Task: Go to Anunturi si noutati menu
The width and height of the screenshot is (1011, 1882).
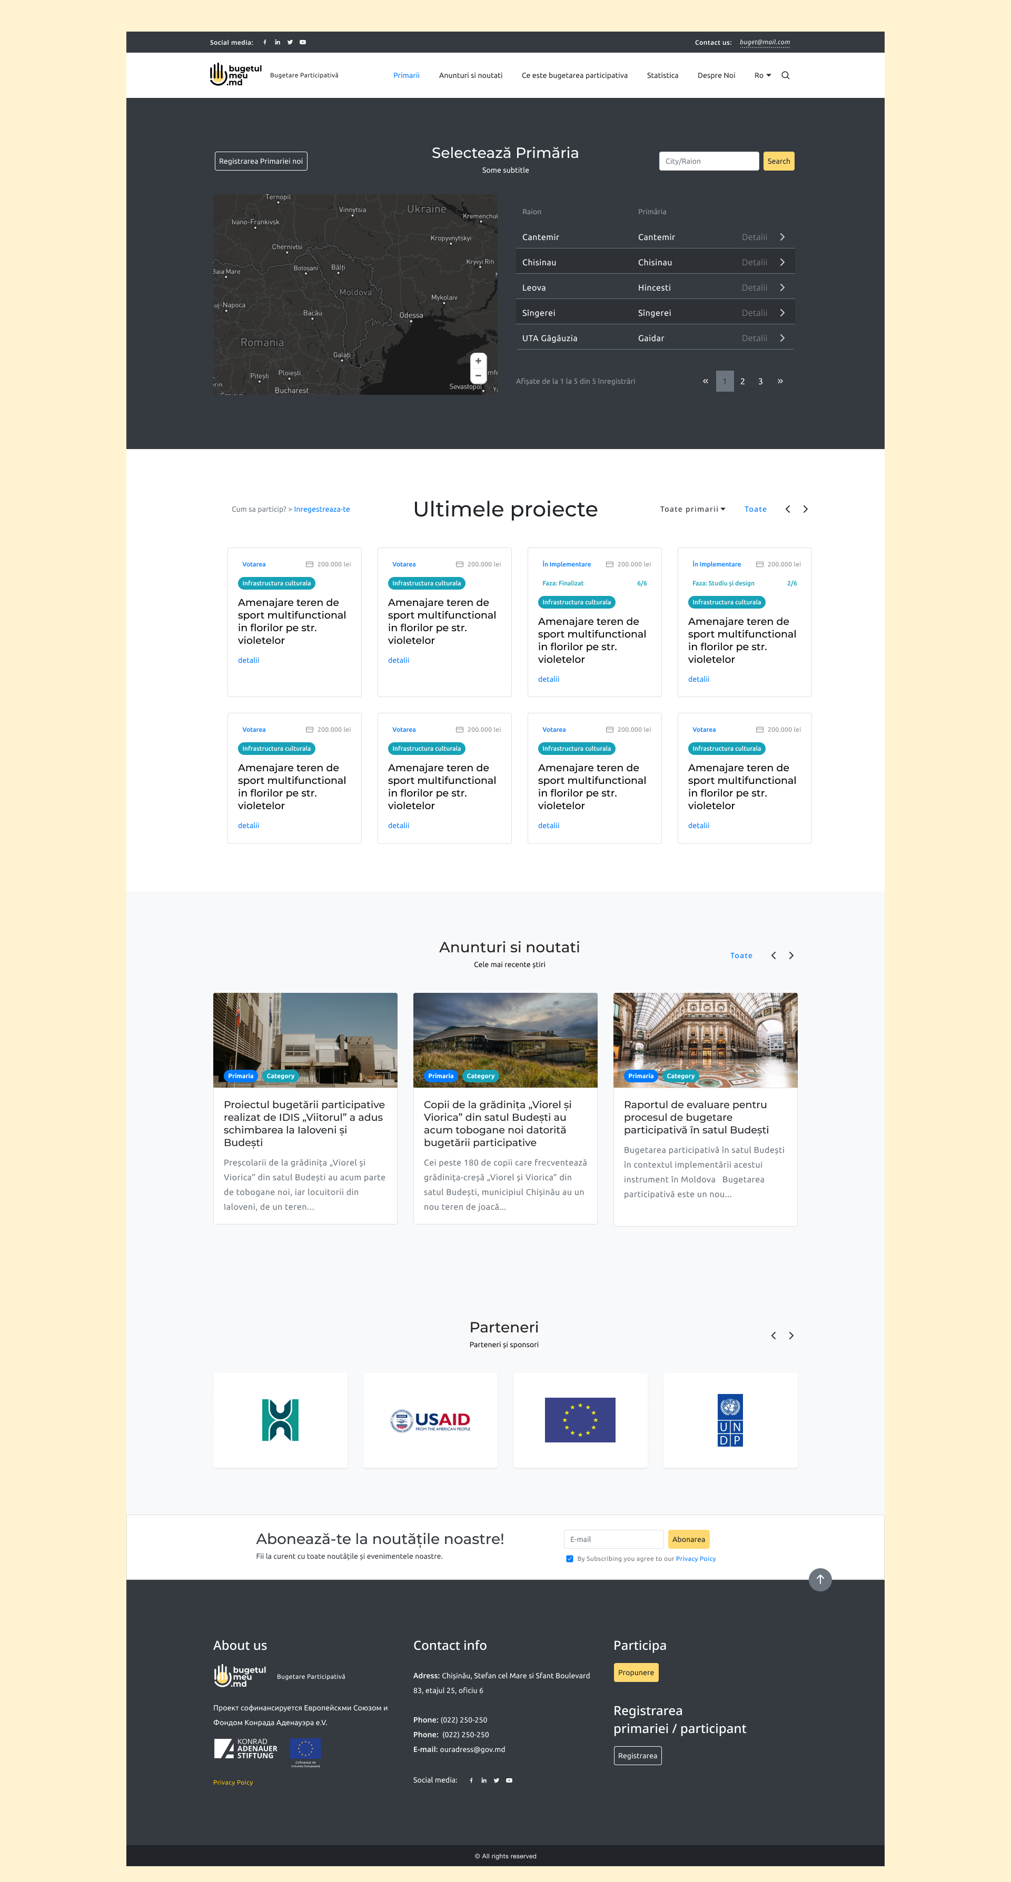Action: [470, 75]
